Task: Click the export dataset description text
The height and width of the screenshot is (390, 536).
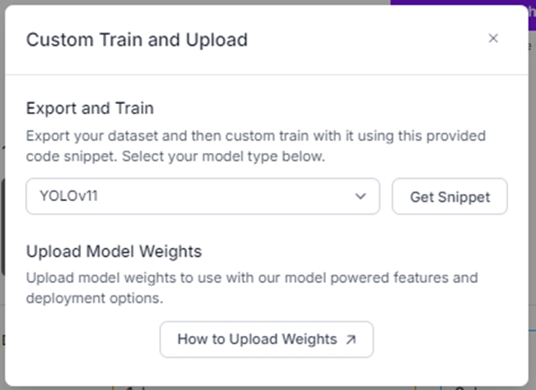Action: pyautogui.click(x=256, y=135)
